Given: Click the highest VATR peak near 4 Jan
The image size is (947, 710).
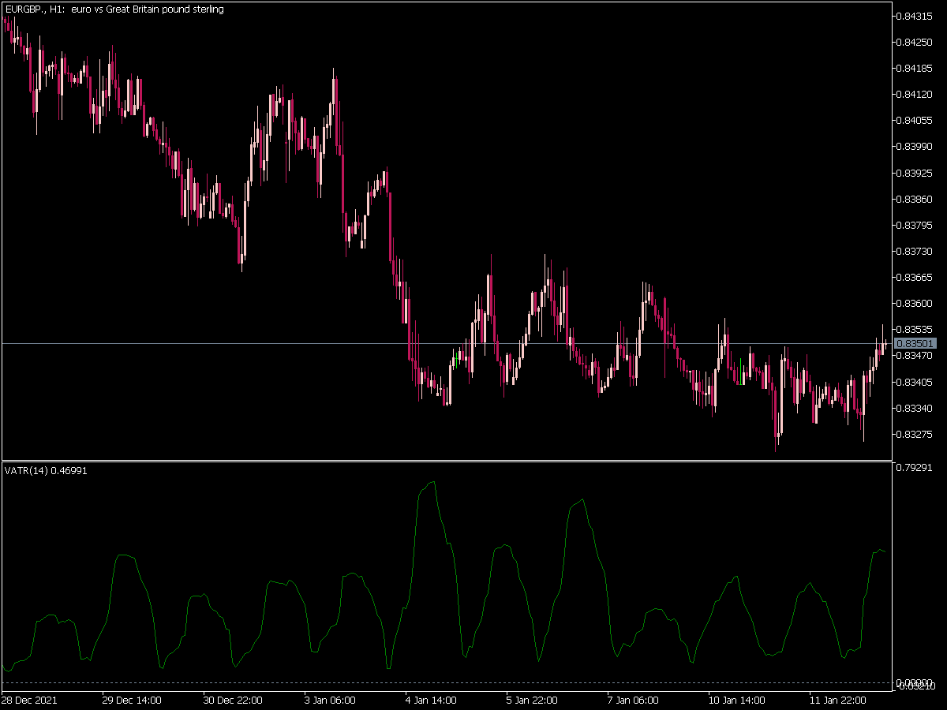Looking at the screenshot, I should click(x=432, y=482).
